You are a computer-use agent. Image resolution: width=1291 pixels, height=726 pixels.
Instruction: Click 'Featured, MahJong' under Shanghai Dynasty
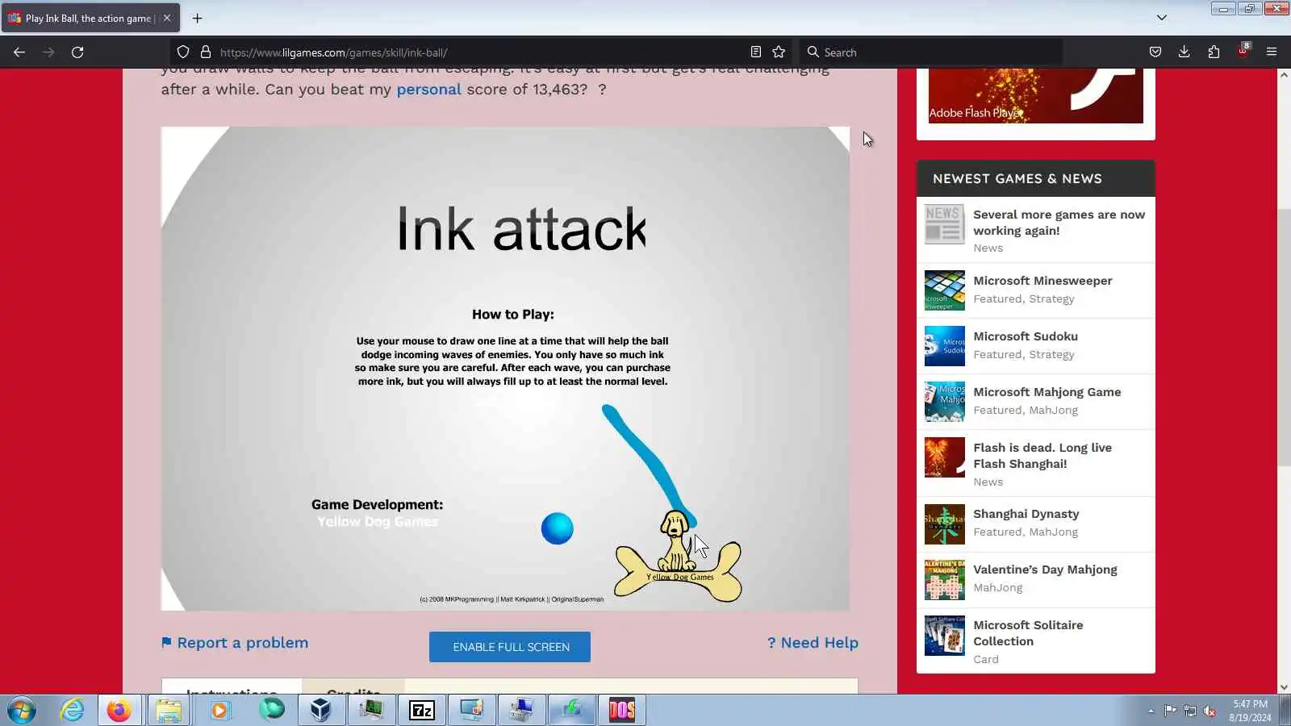pos(1025,532)
